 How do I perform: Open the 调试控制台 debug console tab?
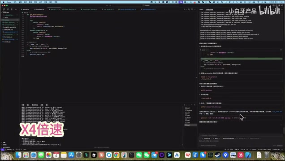point(35,105)
